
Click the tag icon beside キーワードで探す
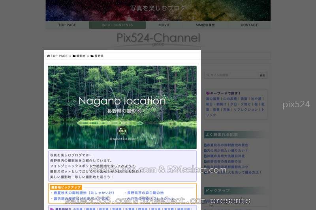pyautogui.click(x=208, y=93)
